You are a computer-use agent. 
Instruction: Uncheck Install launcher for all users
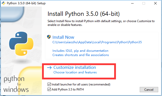49,84
